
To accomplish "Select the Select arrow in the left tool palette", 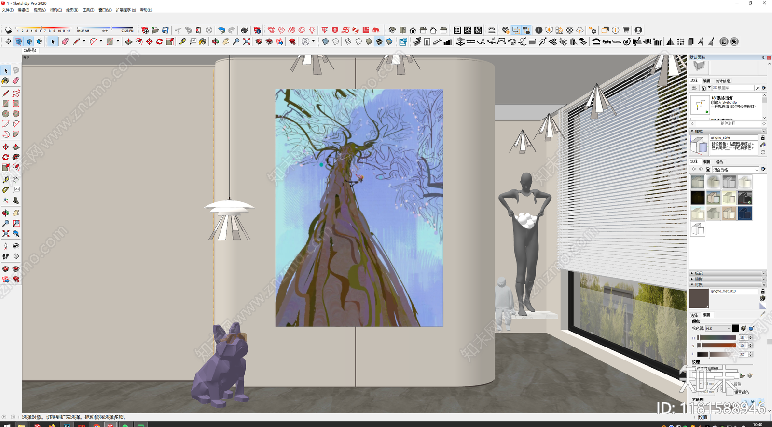I will point(6,70).
